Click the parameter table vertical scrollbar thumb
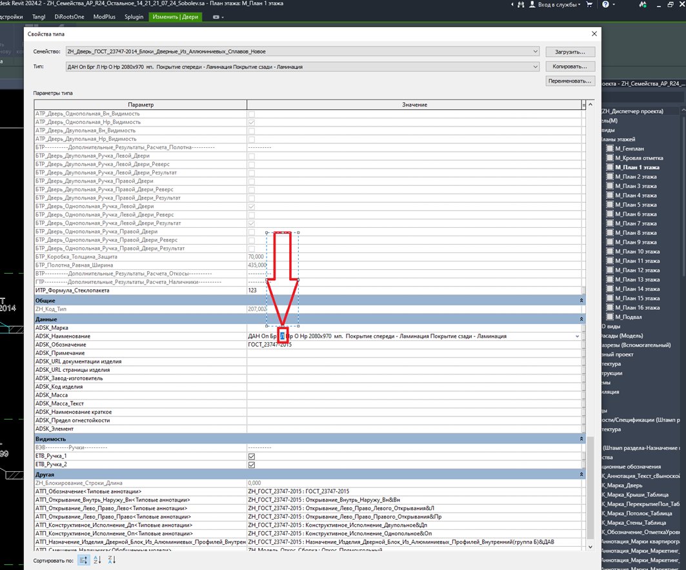Viewport: 686px width, 570px height. point(590,487)
